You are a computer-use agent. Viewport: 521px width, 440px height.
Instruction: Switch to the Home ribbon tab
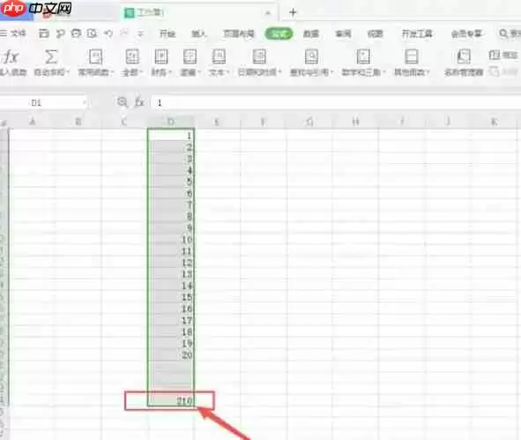tap(167, 34)
